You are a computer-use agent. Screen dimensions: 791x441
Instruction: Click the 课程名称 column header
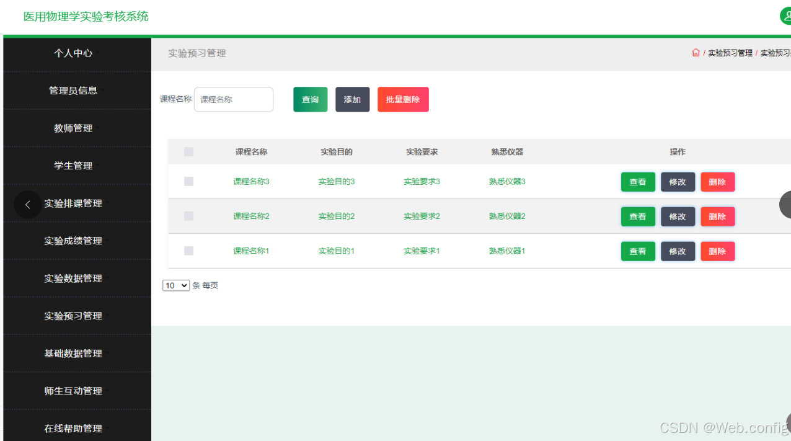coord(251,152)
